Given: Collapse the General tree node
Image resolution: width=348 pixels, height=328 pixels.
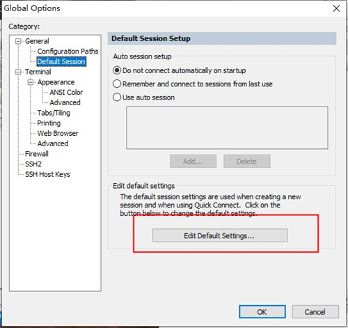Looking at the screenshot, I should point(18,42).
